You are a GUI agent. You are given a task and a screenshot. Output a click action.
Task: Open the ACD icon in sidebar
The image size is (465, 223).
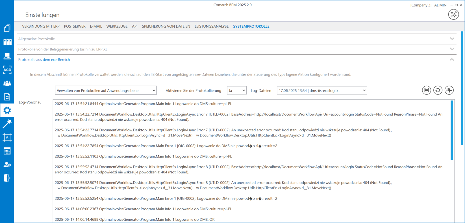coord(7,70)
